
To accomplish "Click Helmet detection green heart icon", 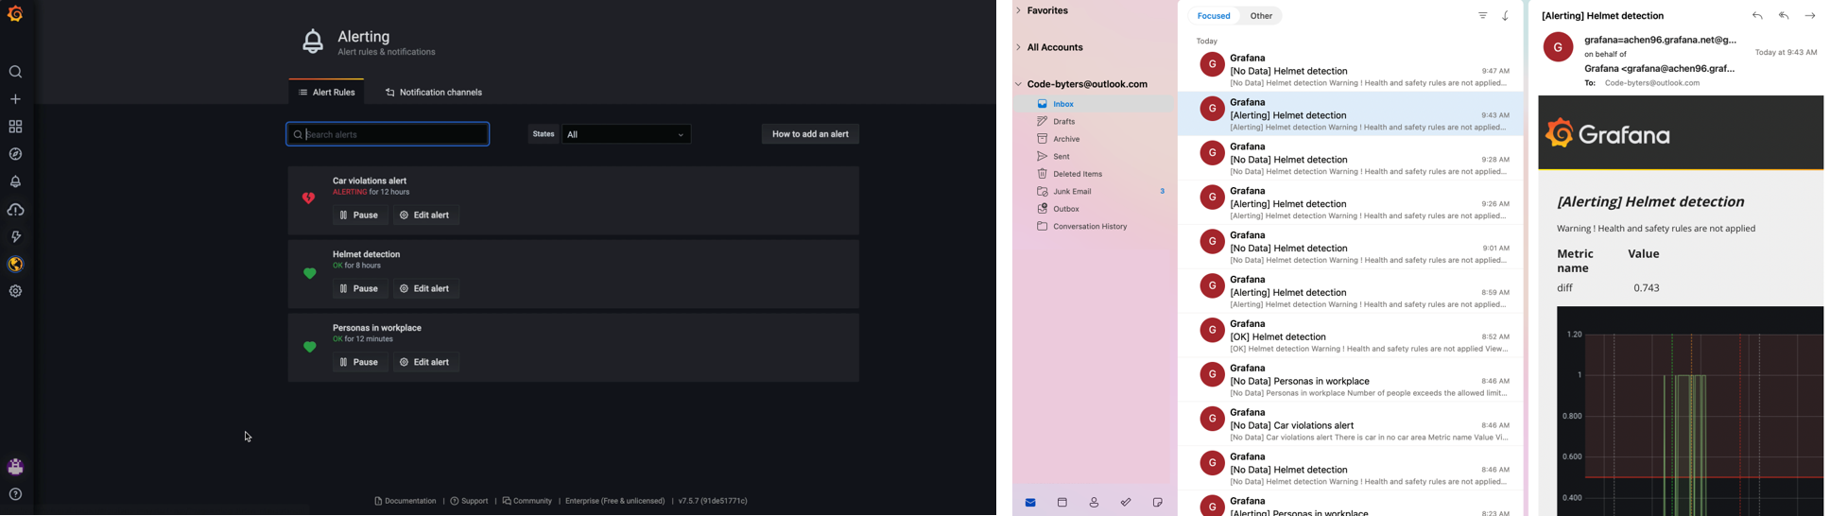I will tap(309, 274).
